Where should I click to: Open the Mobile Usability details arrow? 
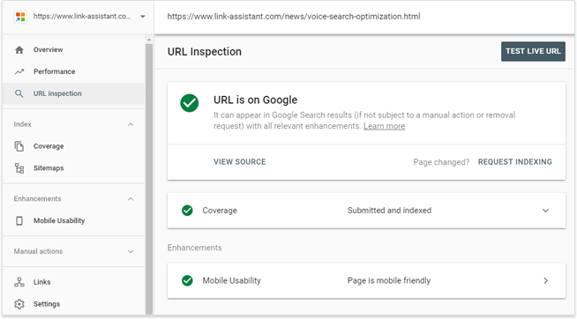pyautogui.click(x=546, y=281)
